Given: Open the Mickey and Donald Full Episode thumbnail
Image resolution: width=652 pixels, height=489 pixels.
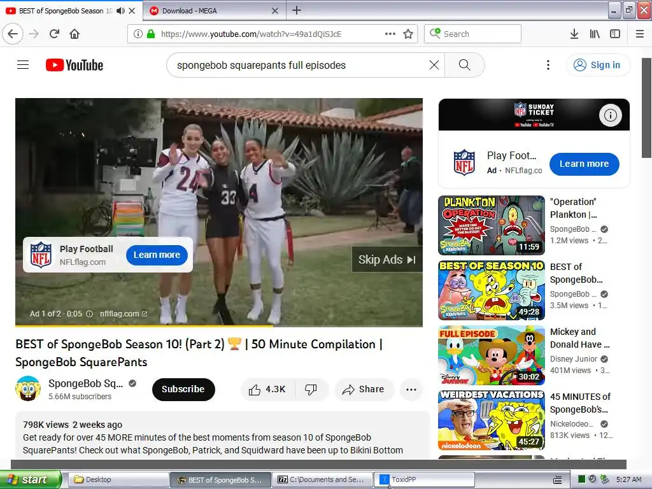Looking at the screenshot, I should [491, 355].
